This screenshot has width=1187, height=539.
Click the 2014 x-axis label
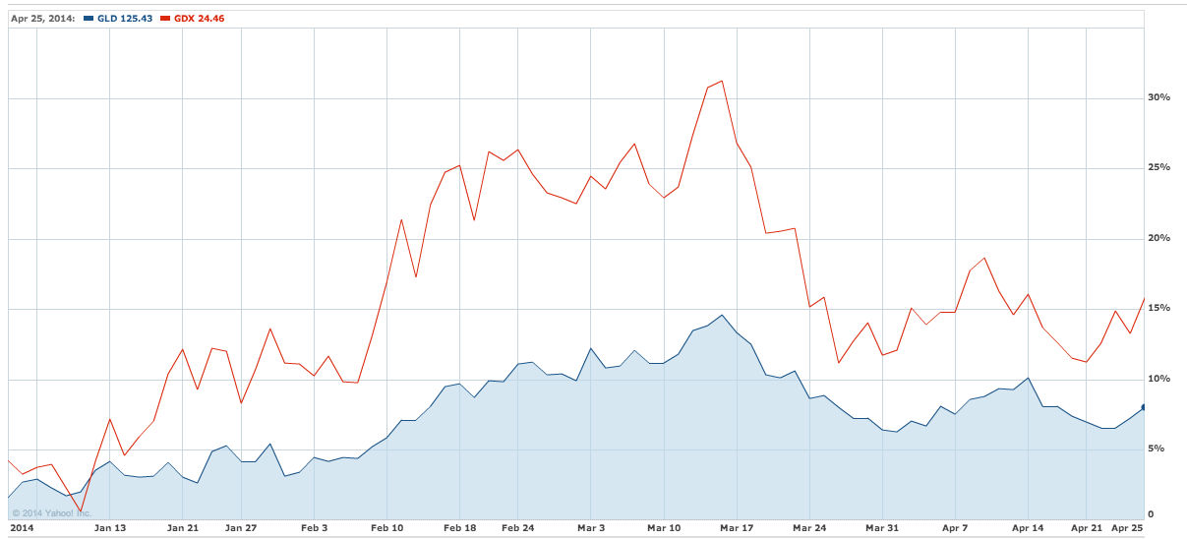[x=21, y=528]
